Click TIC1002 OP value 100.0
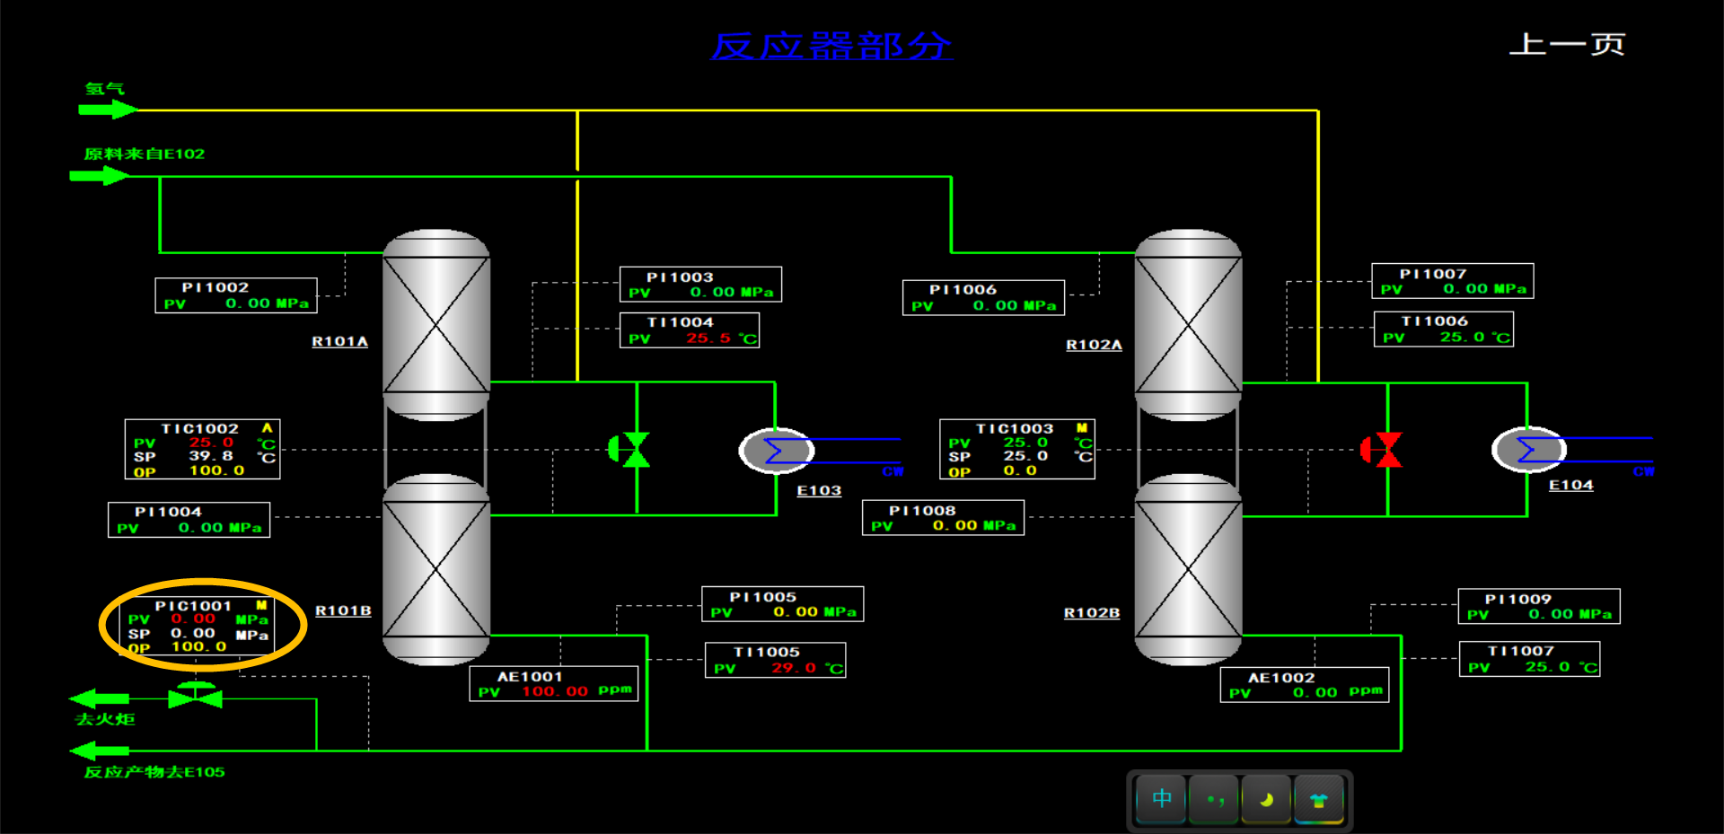 [x=216, y=470]
